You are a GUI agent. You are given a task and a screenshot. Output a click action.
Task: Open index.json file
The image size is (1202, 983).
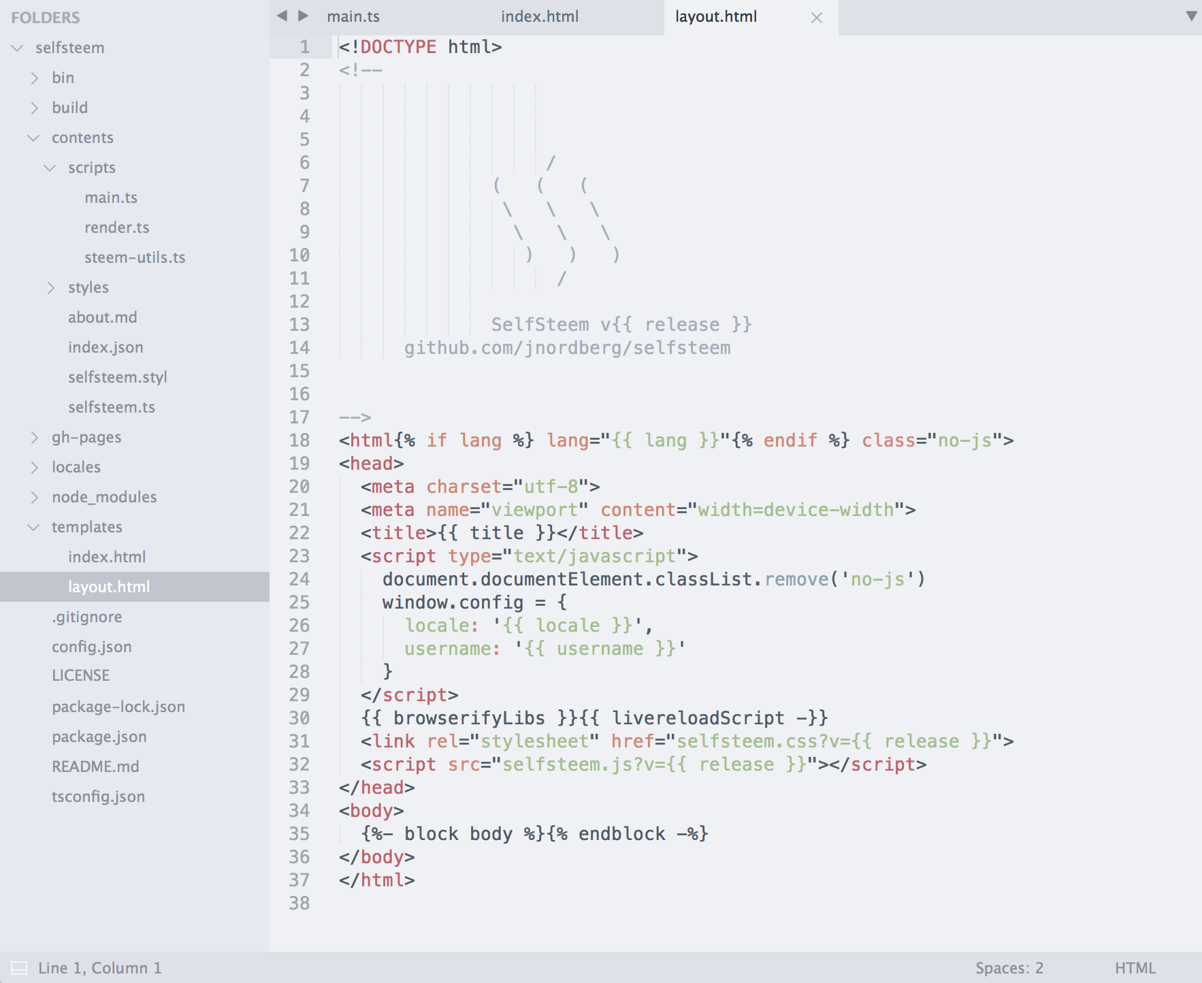click(x=105, y=347)
